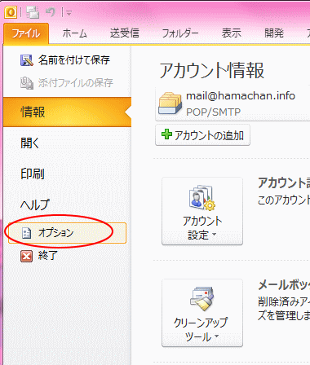Click the クリーンアップ broom icon

(202, 298)
